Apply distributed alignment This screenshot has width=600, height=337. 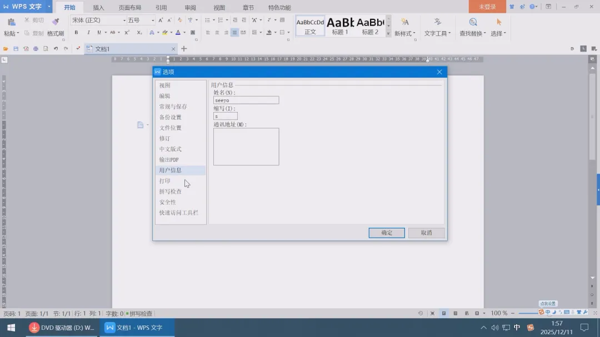tap(243, 33)
